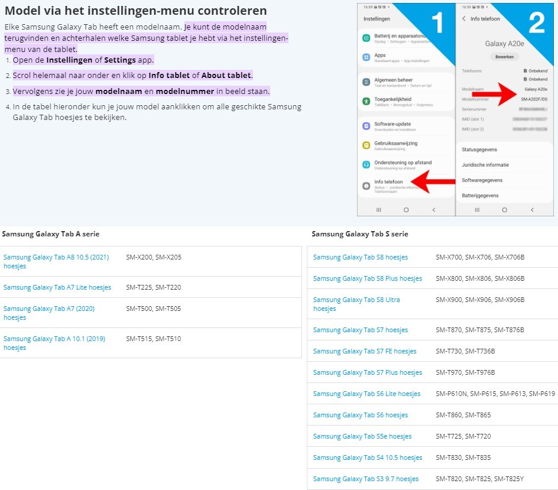Click step 3 text about modelnaam en modelnummer
The width and height of the screenshot is (558, 490).
[x=141, y=92]
